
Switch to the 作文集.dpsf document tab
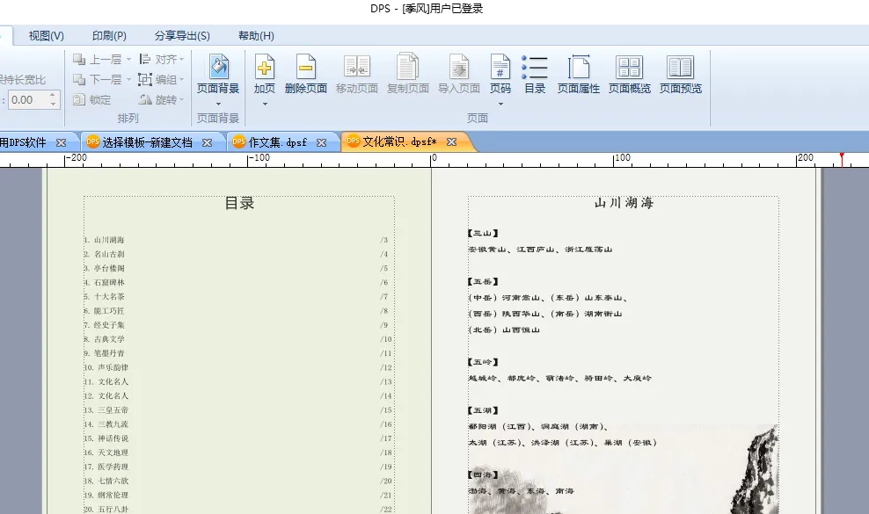pos(277,142)
